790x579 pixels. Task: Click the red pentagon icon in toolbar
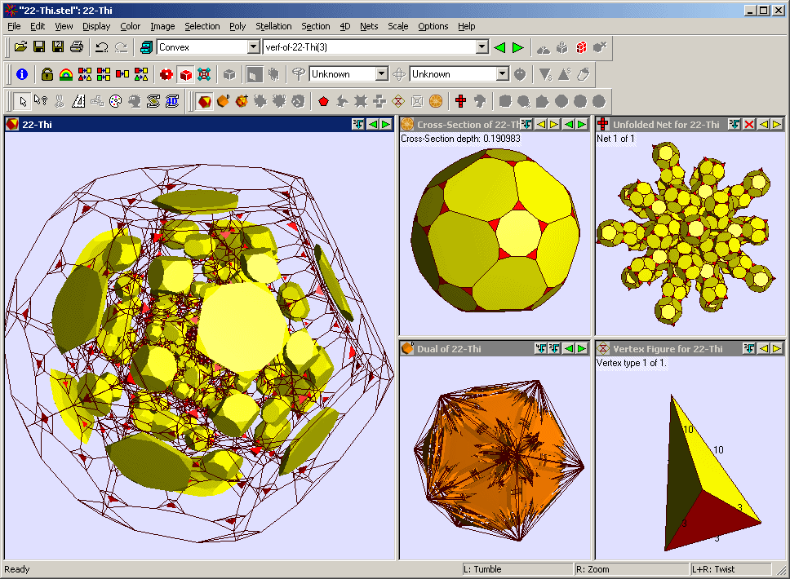click(x=324, y=101)
